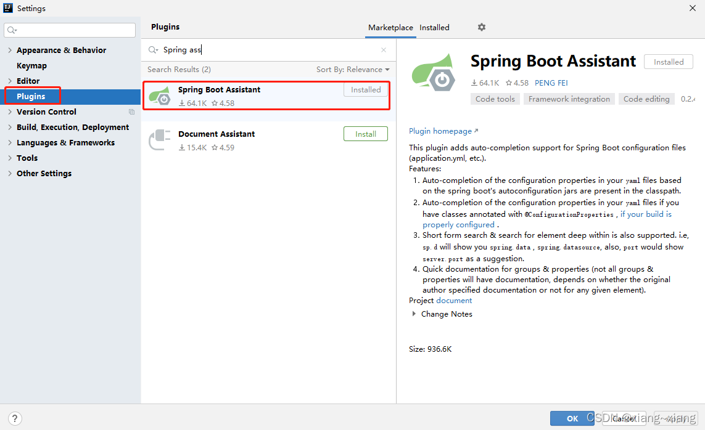Select the Spring Boot Assistant result title
This screenshot has width=705, height=430.
coord(219,90)
